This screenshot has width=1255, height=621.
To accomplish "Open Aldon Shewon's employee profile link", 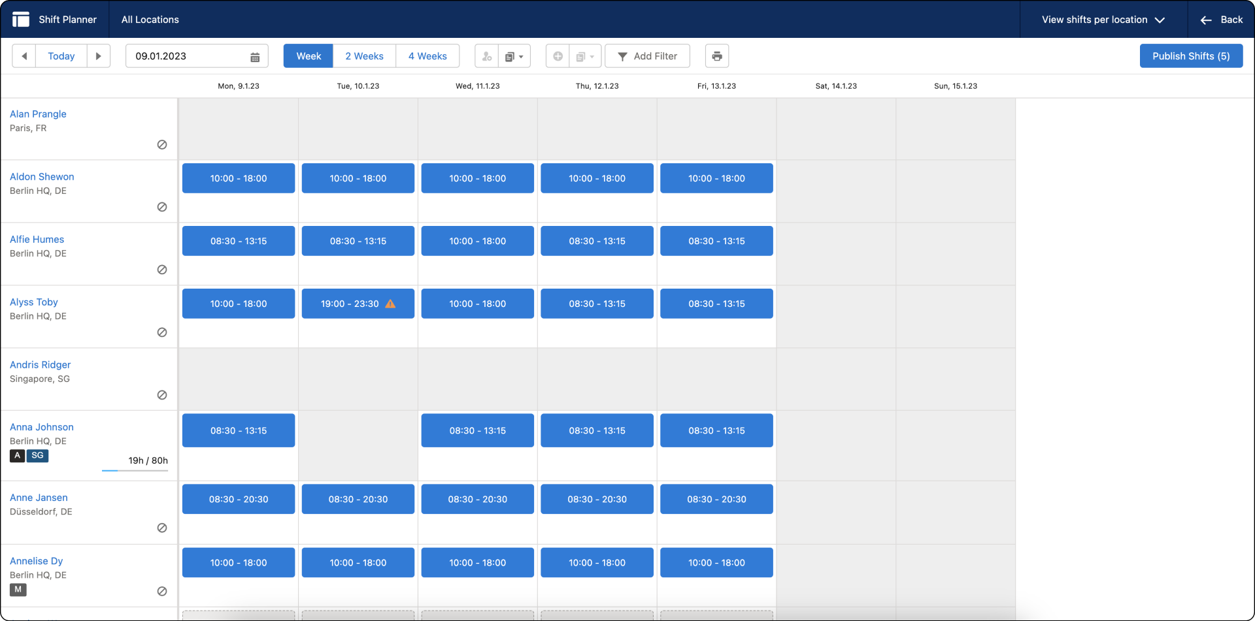I will point(42,176).
